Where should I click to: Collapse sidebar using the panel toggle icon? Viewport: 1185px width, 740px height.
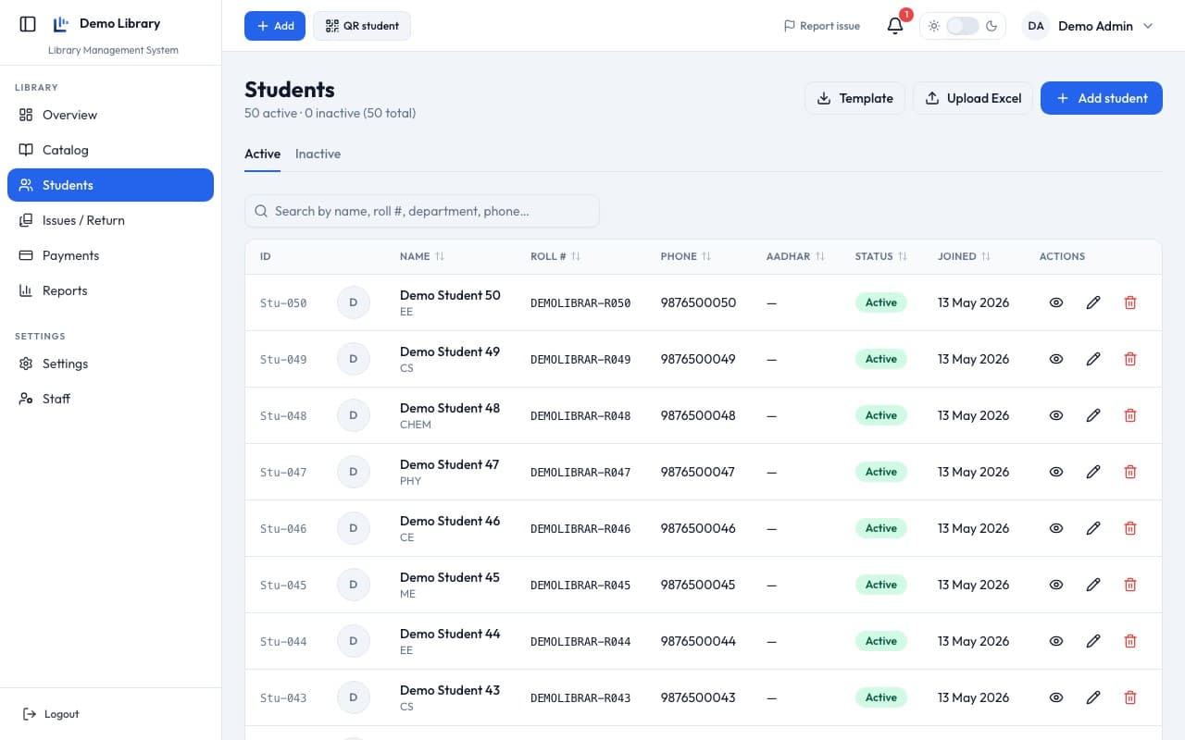(28, 24)
